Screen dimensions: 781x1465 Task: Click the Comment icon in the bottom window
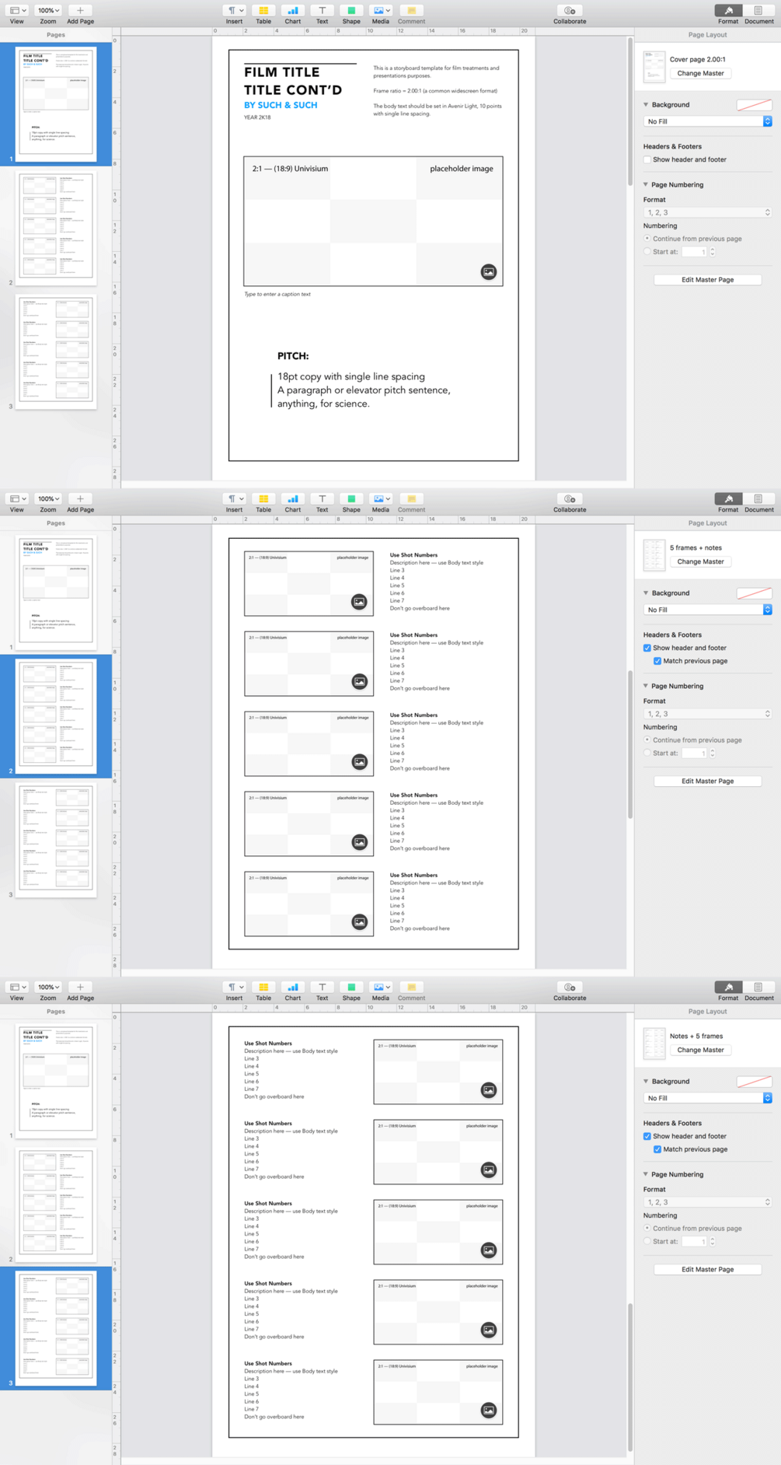[x=411, y=988]
